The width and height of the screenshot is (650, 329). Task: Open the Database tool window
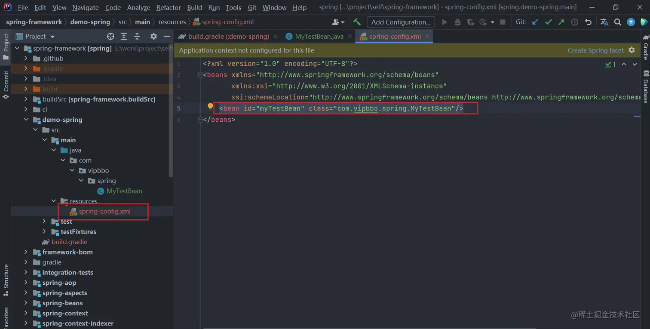646,86
